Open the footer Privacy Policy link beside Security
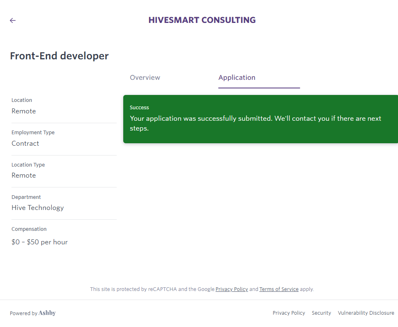398x327 pixels. (x=289, y=313)
